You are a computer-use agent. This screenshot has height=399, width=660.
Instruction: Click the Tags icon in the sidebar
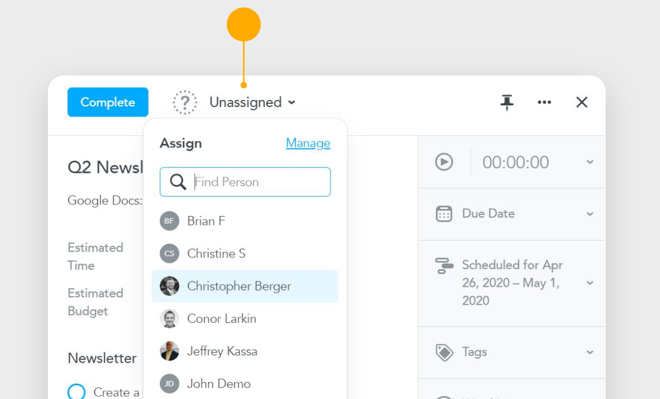click(x=444, y=352)
